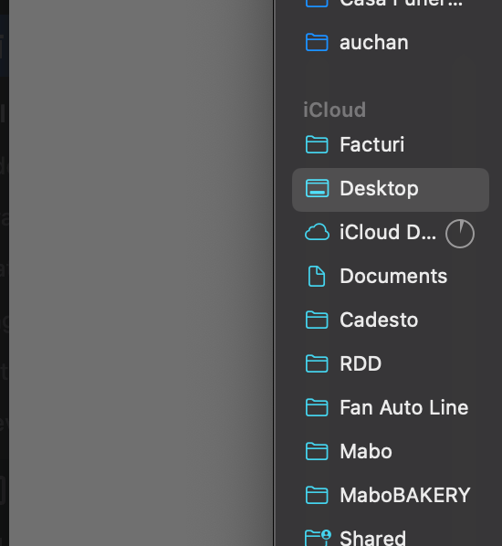Go to Documents in iCloud sidebar

[391, 276]
